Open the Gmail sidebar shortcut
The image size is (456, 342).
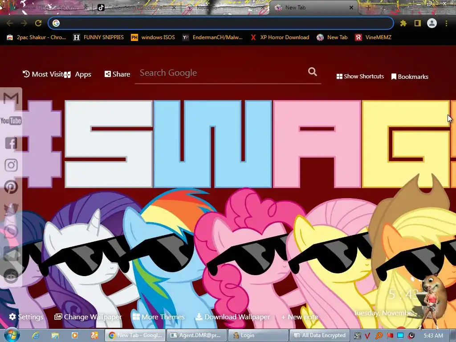tap(11, 98)
